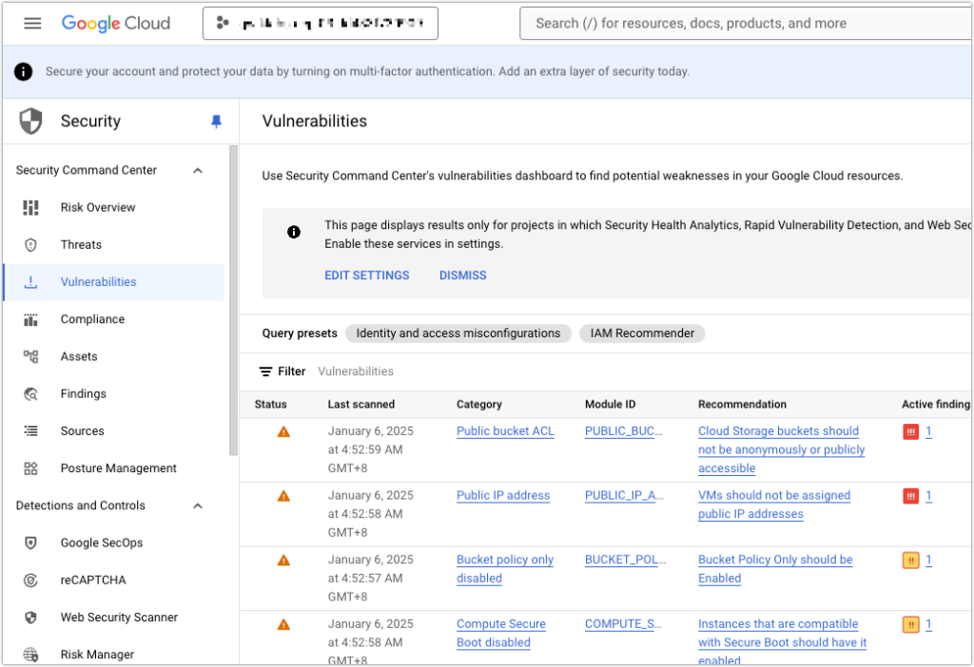Open the Public IP address category link

[x=503, y=496]
